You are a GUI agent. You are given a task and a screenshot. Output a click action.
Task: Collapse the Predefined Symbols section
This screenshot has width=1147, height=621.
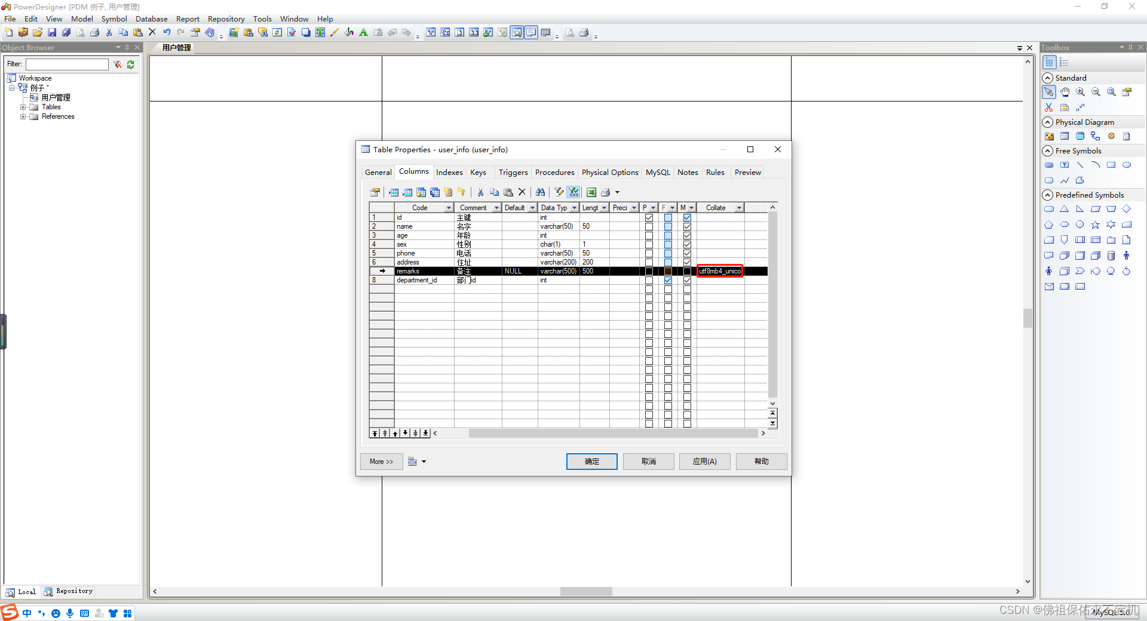tap(1048, 195)
